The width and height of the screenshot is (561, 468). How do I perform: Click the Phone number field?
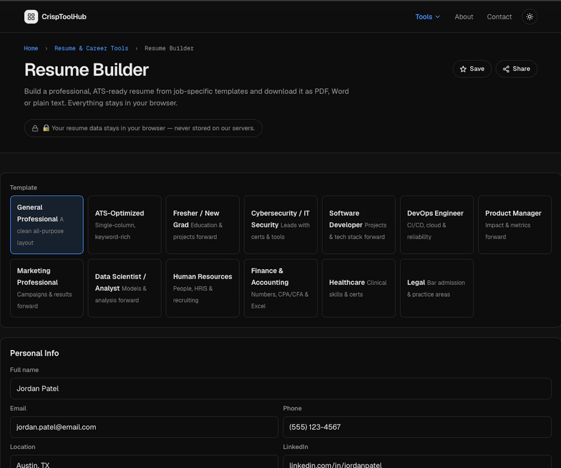417,427
